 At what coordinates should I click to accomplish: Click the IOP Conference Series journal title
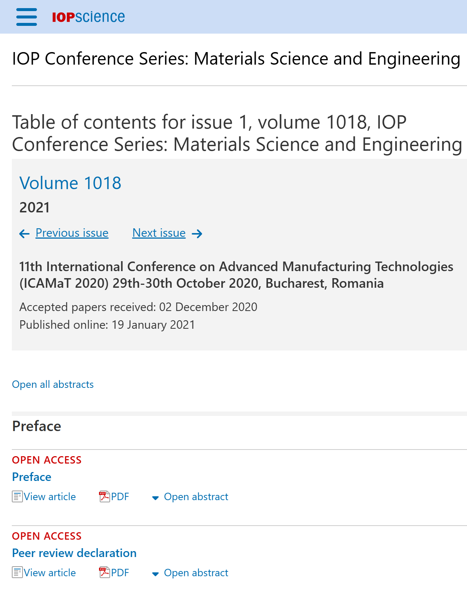point(236,59)
